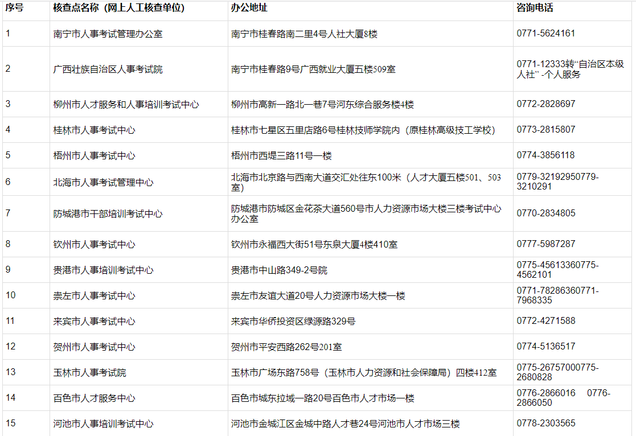The image size is (636, 436).
Task: Click address 南宁市桂春路9号广西就业大厦五楼509室
Action: [313, 69]
